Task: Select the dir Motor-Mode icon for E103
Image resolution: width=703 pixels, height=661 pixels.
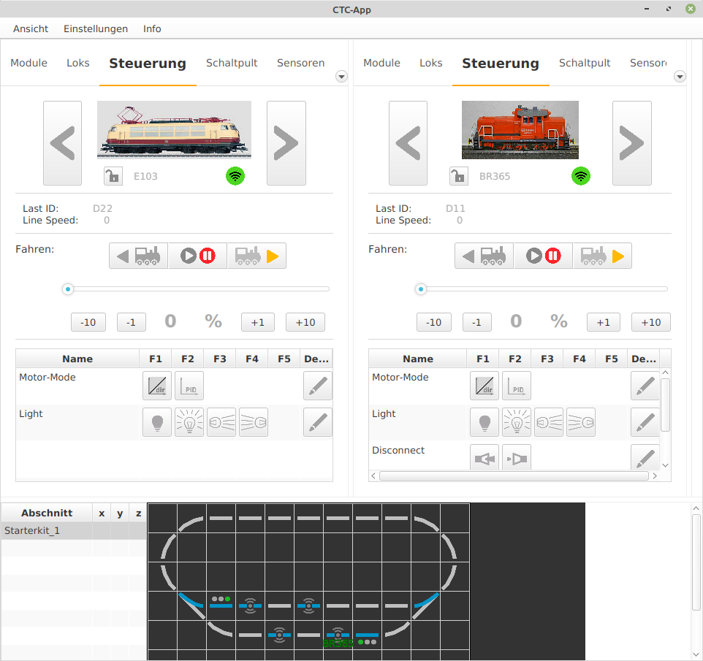Action: click(157, 386)
